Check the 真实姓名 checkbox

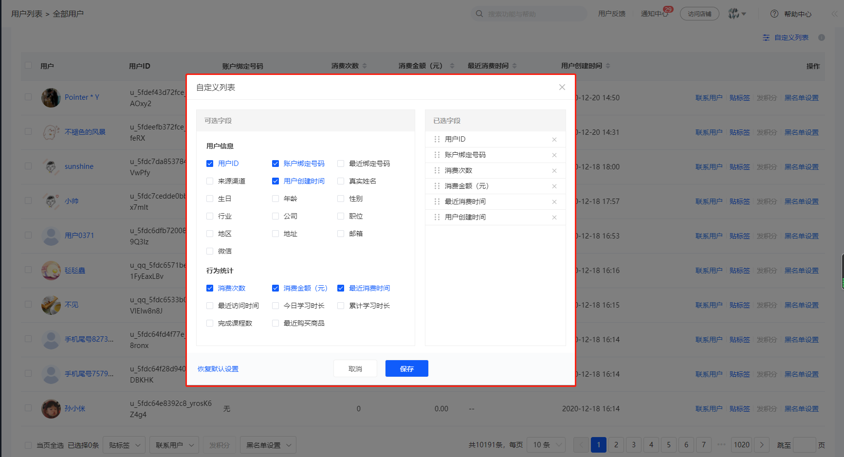click(x=341, y=181)
